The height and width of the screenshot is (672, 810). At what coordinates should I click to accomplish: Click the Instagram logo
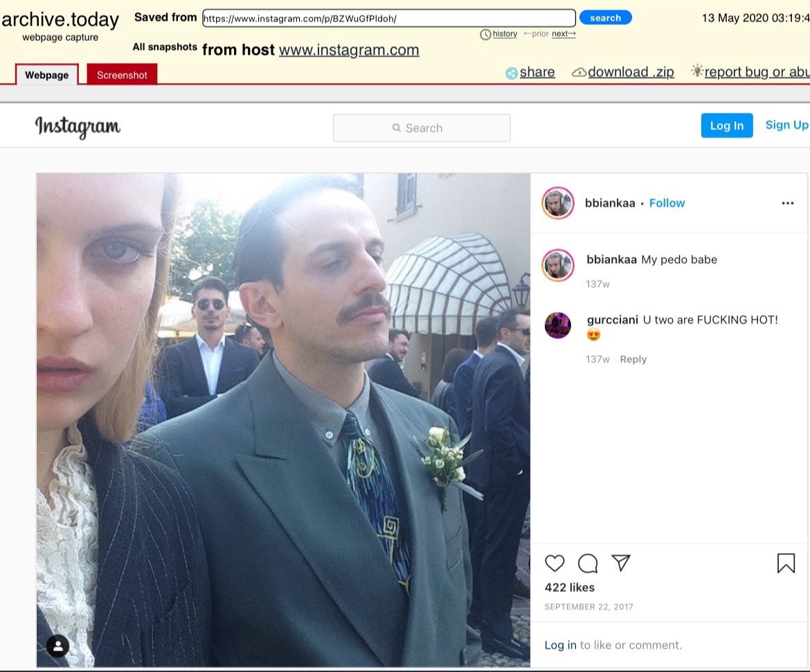[78, 127]
